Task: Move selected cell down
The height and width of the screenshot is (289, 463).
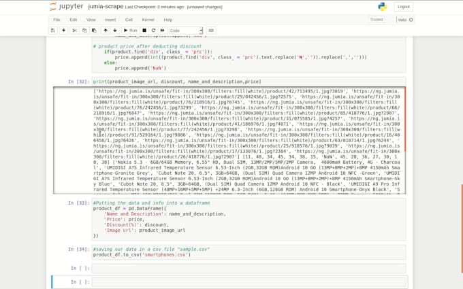Action: [x=115, y=31]
